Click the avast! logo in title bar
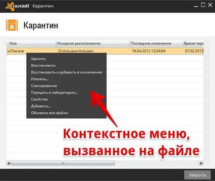Screen dimensions: 215x181 click(17, 6)
